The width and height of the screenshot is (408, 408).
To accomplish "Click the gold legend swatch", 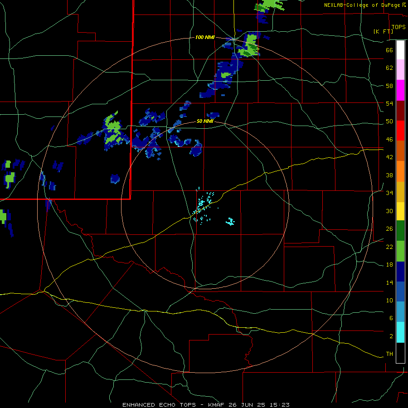I will coord(400,192).
